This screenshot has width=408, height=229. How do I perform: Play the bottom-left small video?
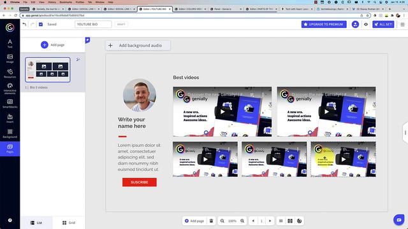tap(205, 160)
